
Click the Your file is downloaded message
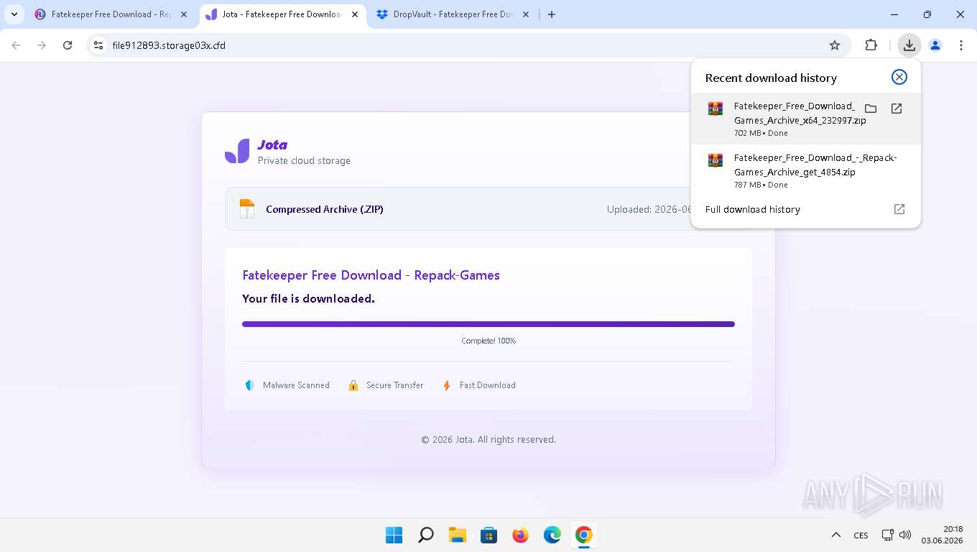(308, 299)
